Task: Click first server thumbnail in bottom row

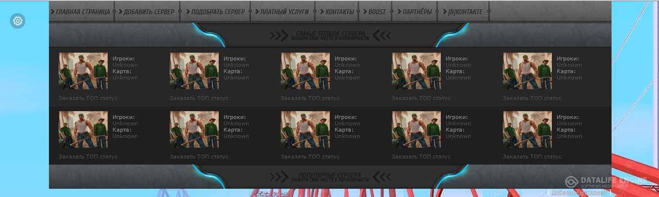Action: [83, 130]
